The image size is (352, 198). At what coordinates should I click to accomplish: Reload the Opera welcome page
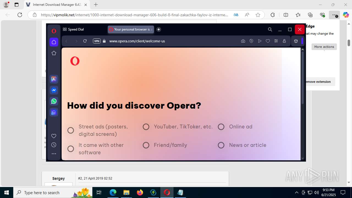[85, 41]
